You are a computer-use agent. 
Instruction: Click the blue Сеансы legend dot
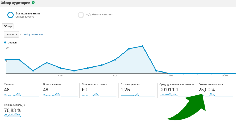tap(5, 42)
